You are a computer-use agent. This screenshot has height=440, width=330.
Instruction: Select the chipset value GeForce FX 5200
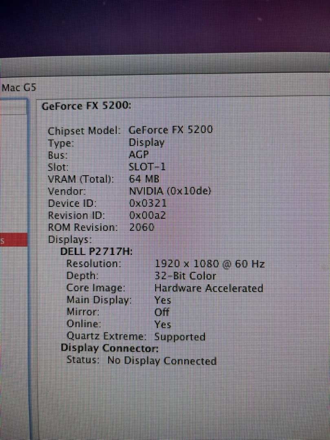click(171, 130)
